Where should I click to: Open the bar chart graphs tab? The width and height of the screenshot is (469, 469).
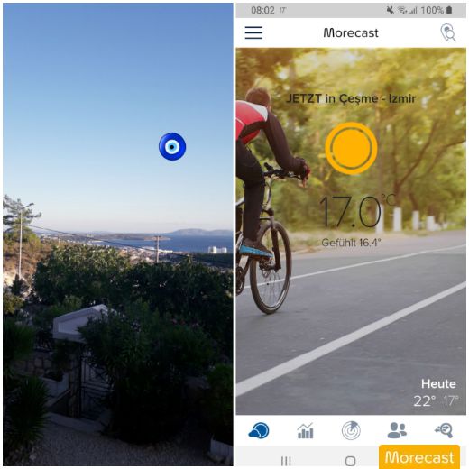point(305,431)
